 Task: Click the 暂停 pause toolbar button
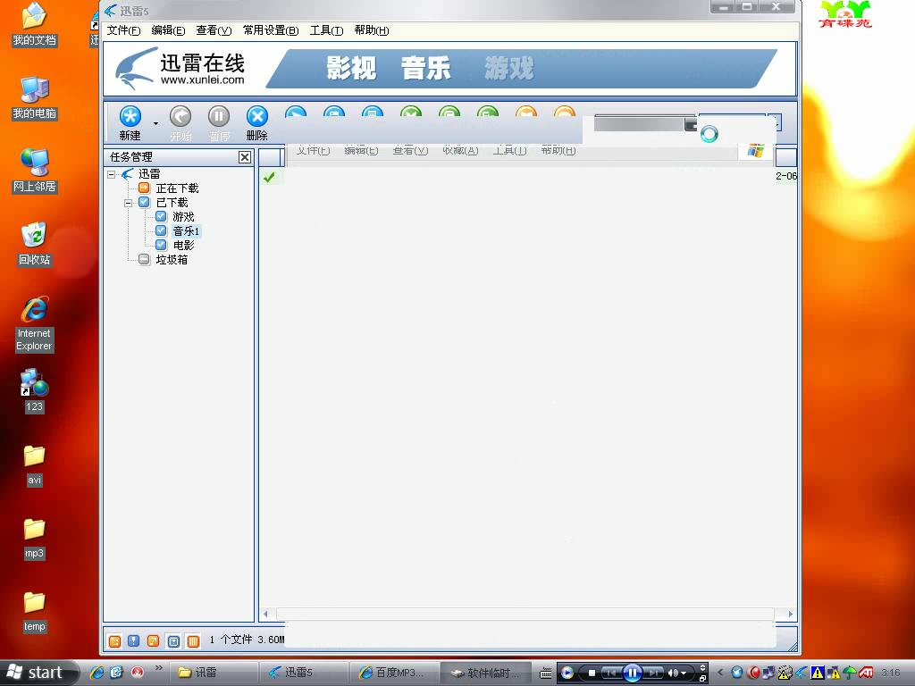click(219, 123)
